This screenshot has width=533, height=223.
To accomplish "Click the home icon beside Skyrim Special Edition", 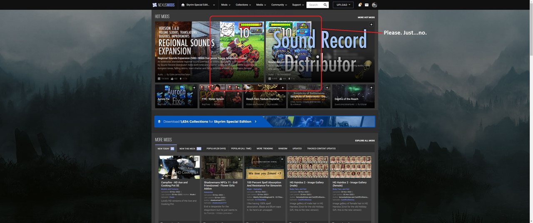I will tap(183, 5).
